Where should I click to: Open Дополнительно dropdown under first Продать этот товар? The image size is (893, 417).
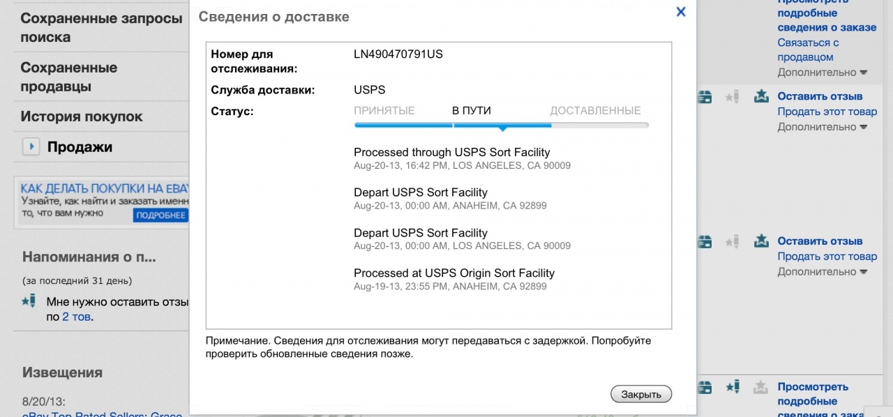[x=822, y=127]
